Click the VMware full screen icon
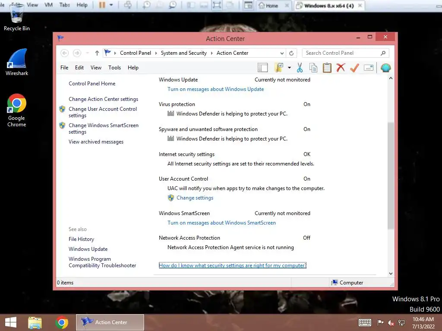 pyautogui.click(x=217, y=5)
